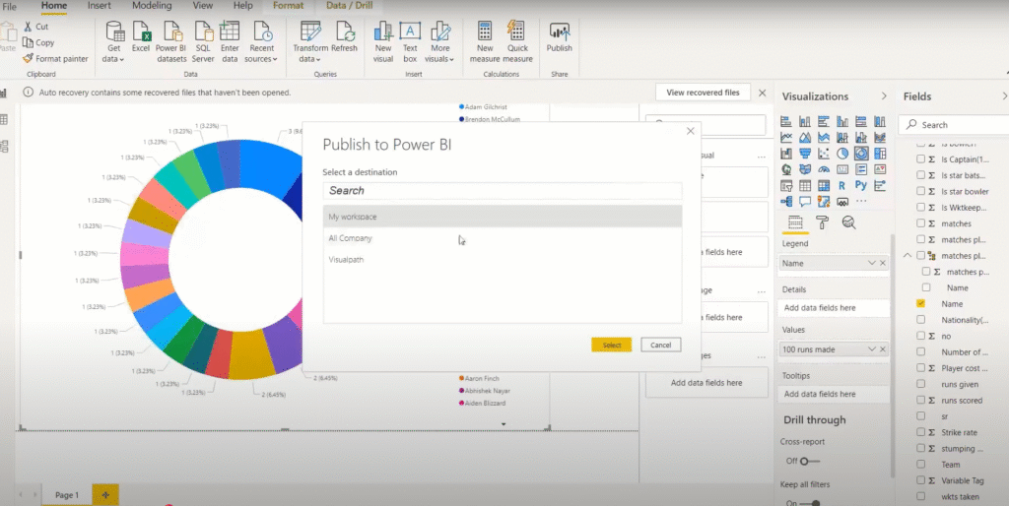
Task: Uncheck the Name field checkbox
Action: pyautogui.click(x=921, y=304)
